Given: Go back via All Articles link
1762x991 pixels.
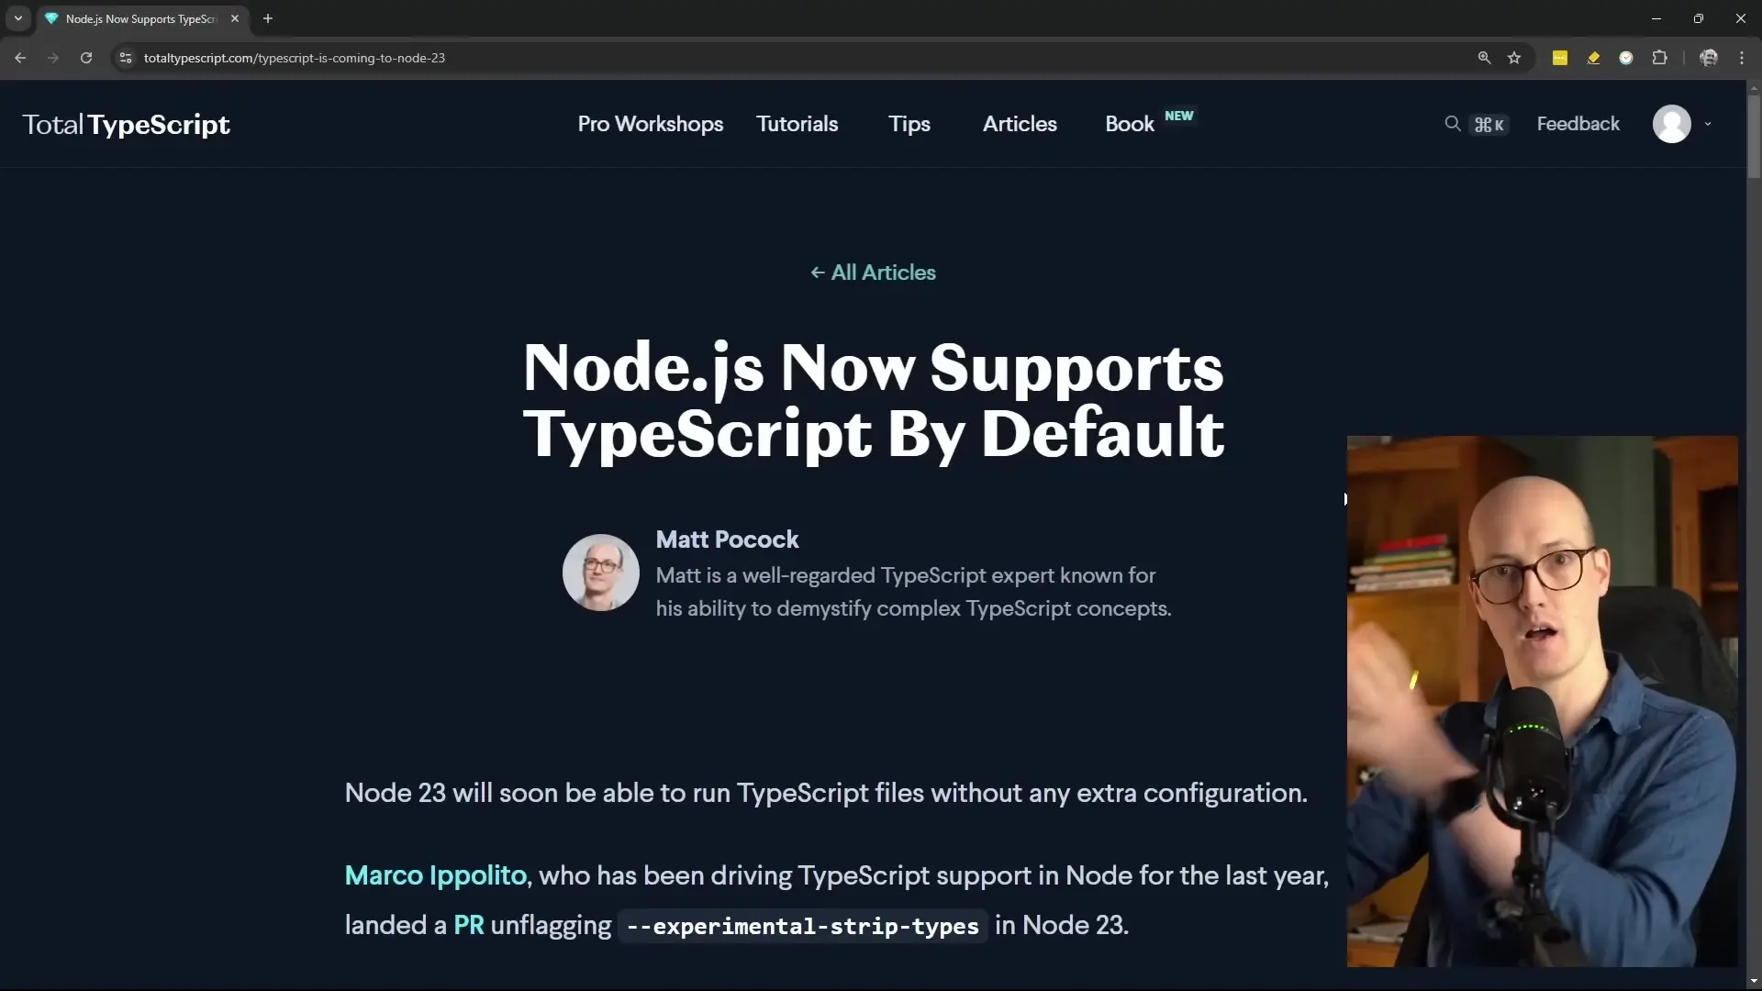Looking at the screenshot, I should (873, 273).
